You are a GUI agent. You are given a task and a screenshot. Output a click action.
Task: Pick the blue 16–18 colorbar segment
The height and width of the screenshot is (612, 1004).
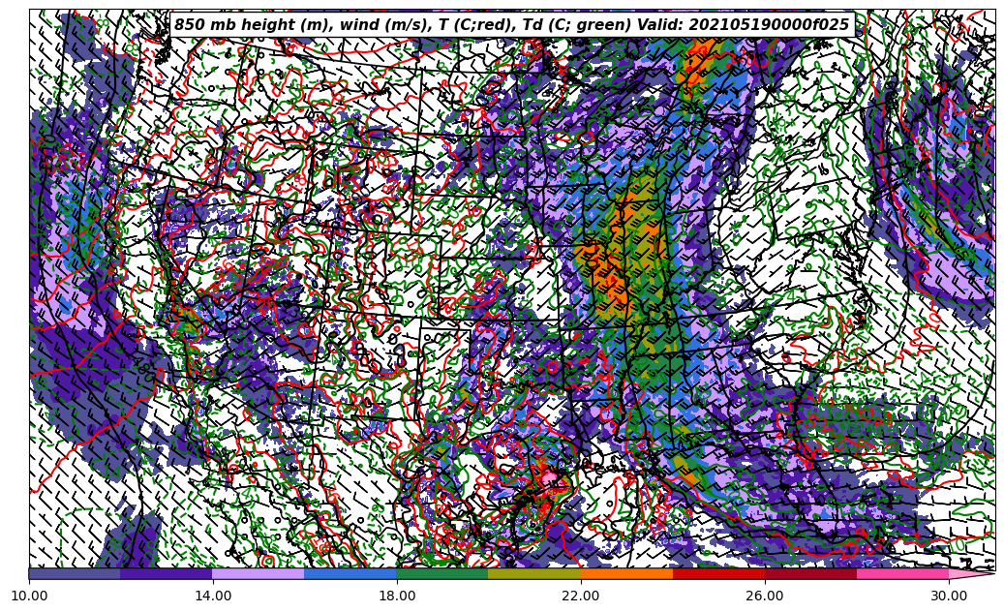350,573
